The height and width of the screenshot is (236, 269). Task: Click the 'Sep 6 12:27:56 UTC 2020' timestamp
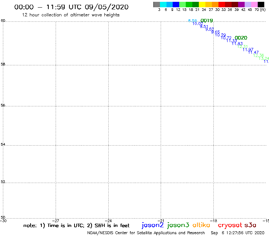(238, 233)
